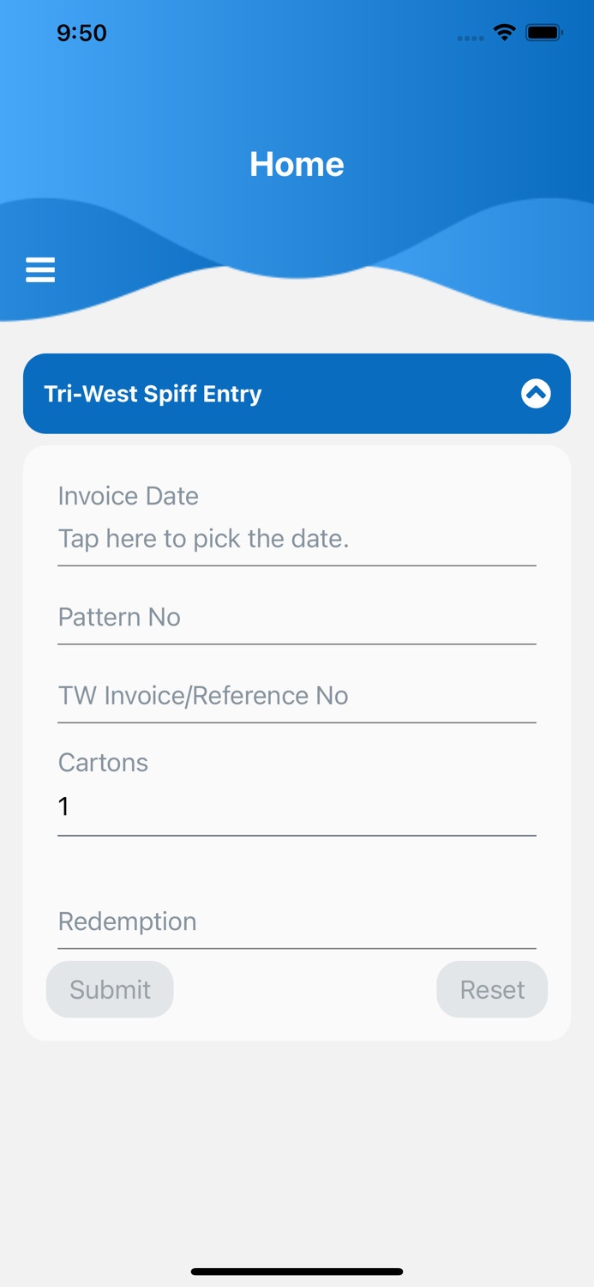The width and height of the screenshot is (594, 1287).
Task: Tap the upward chevron icon on the blue header
Action: point(535,393)
